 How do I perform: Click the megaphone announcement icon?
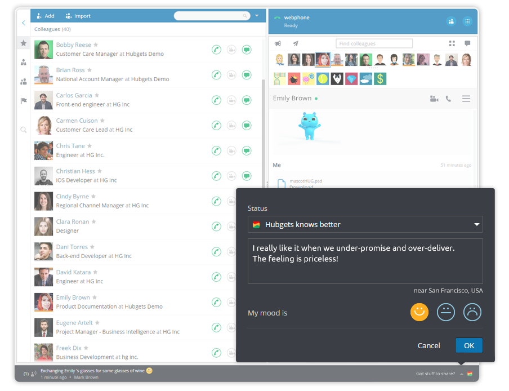(278, 43)
